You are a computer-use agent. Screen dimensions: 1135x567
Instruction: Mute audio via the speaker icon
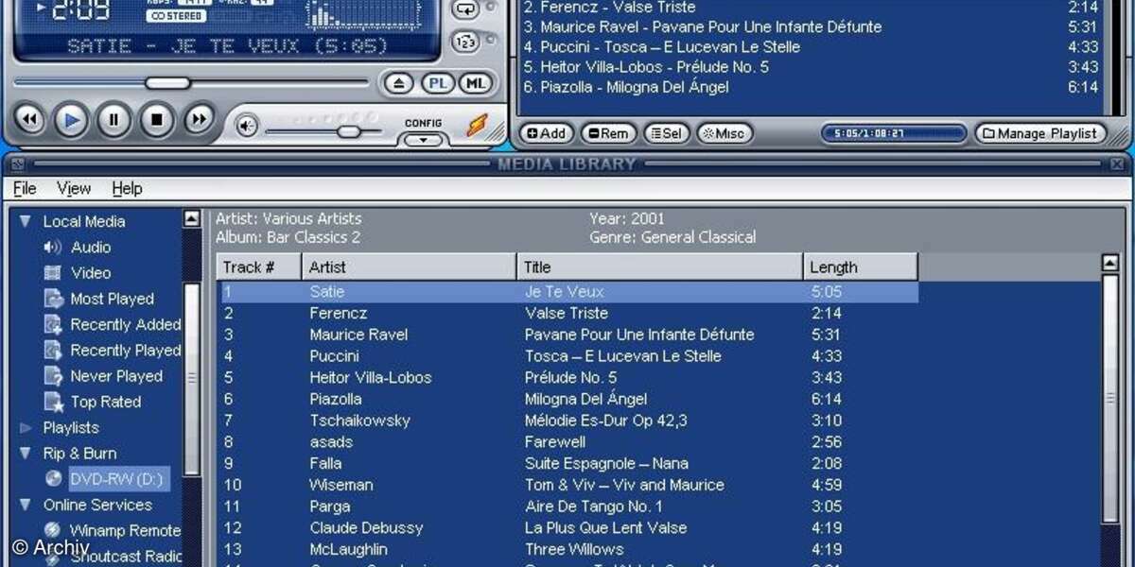pyautogui.click(x=246, y=126)
